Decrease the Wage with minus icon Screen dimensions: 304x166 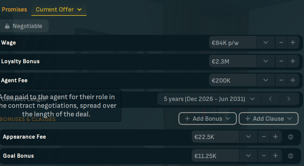(x=281, y=42)
